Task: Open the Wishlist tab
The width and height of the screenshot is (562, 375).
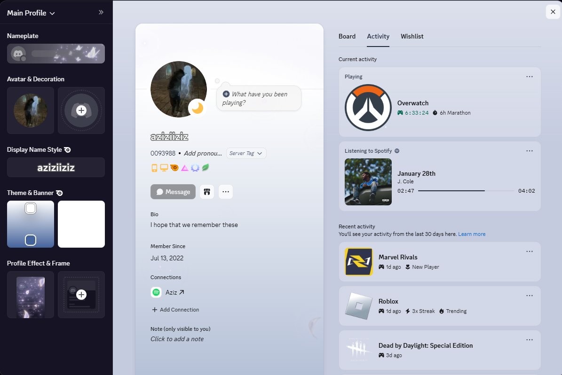Action: point(412,36)
